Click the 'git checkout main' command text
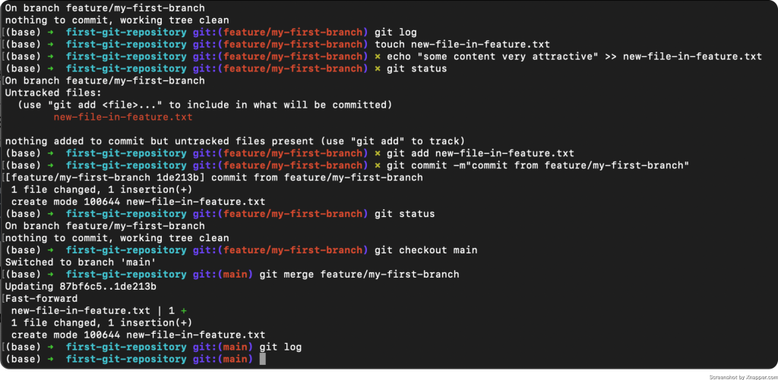This screenshot has width=778, height=380. (x=425, y=250)
